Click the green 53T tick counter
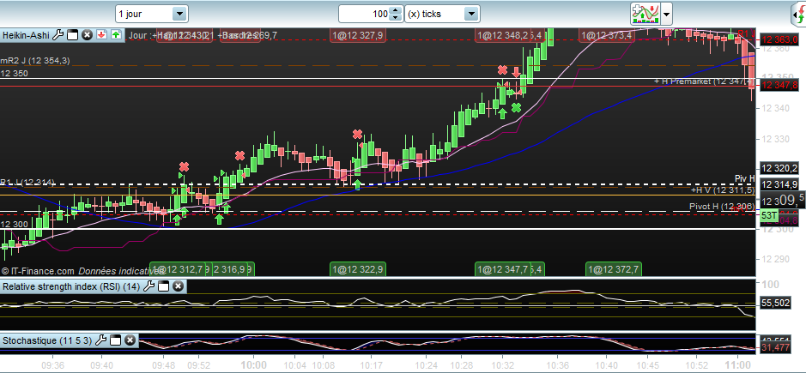 (x=769, y=216)
